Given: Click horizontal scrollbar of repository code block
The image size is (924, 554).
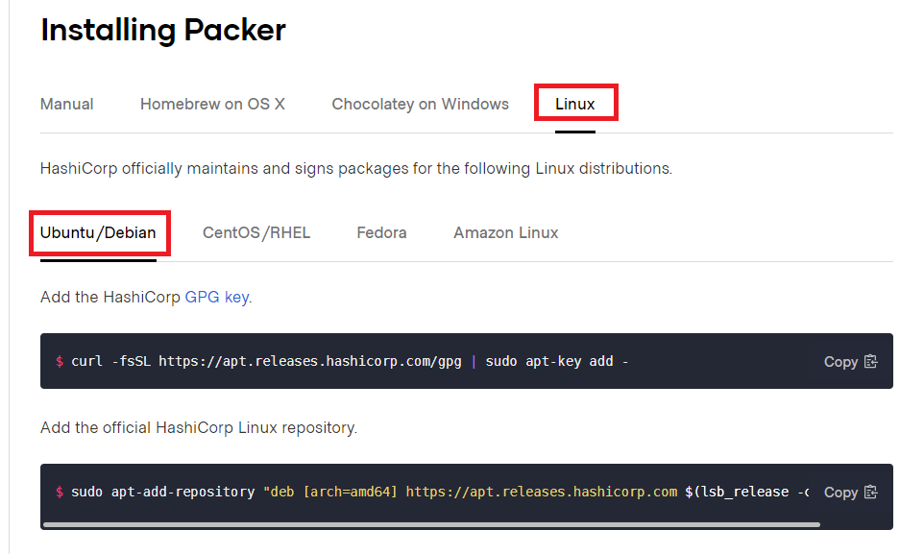Looking at the screenshot, I should tap(431, 524).
